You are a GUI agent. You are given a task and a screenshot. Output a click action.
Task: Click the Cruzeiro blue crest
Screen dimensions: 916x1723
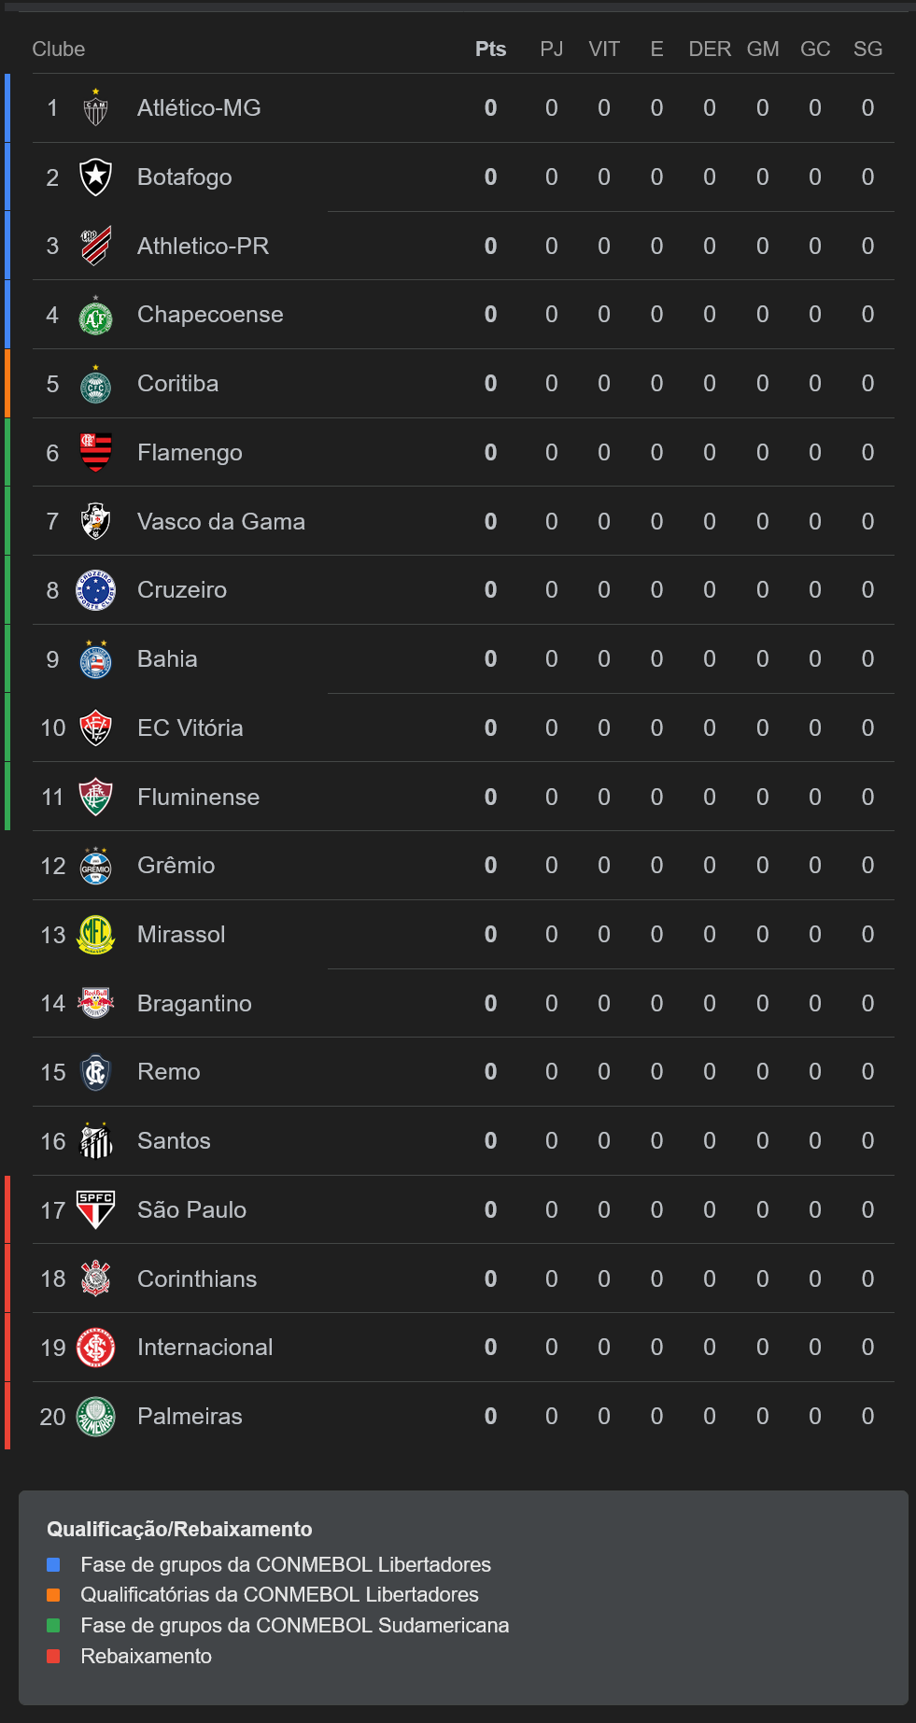pos(95,590)
